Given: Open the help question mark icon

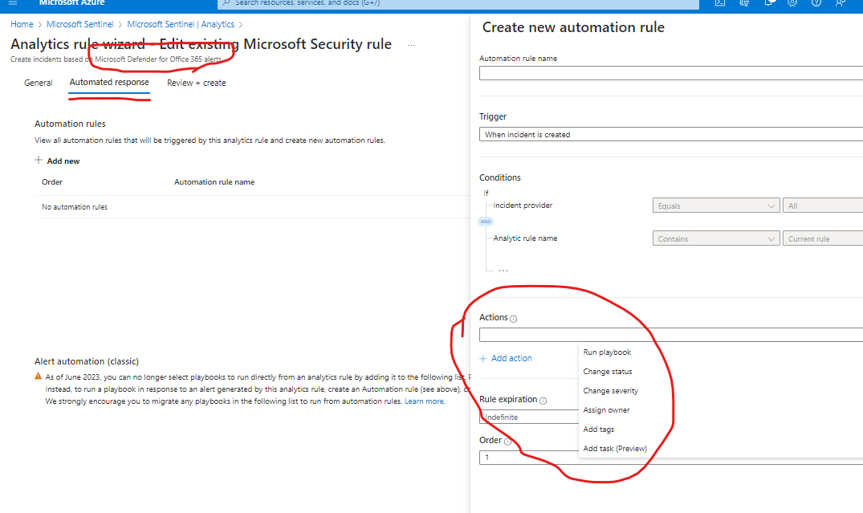Looking at the screenshot, I should (x=816, y=2).
